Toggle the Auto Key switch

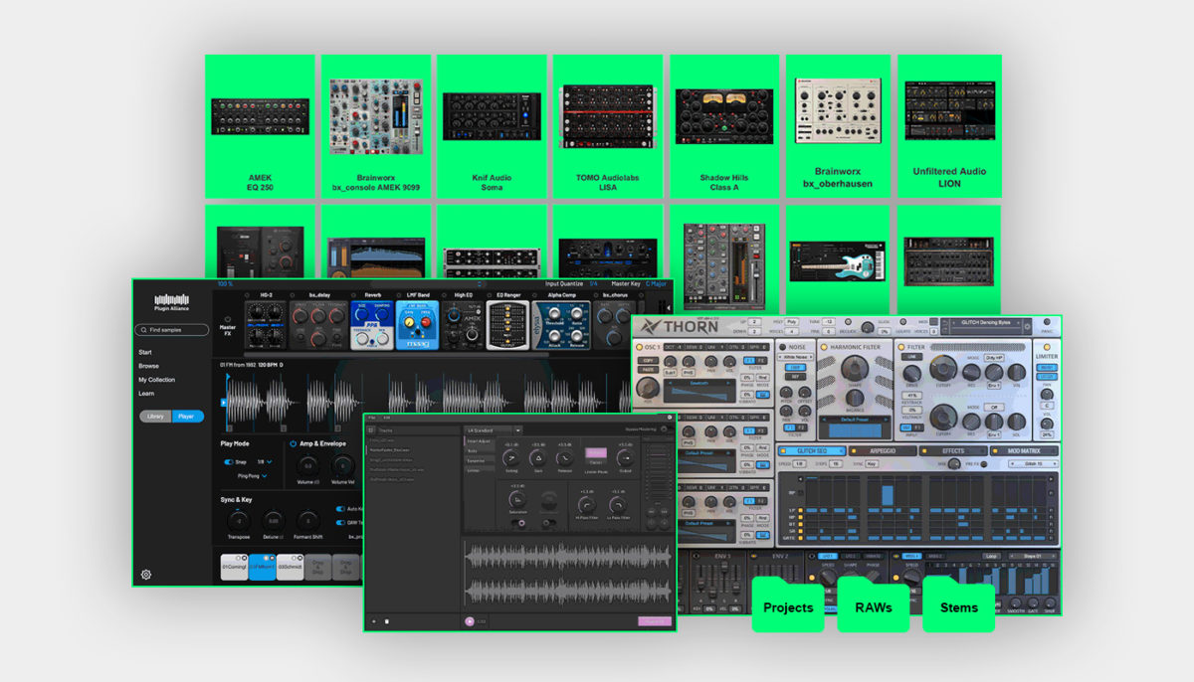pos(340,509)
